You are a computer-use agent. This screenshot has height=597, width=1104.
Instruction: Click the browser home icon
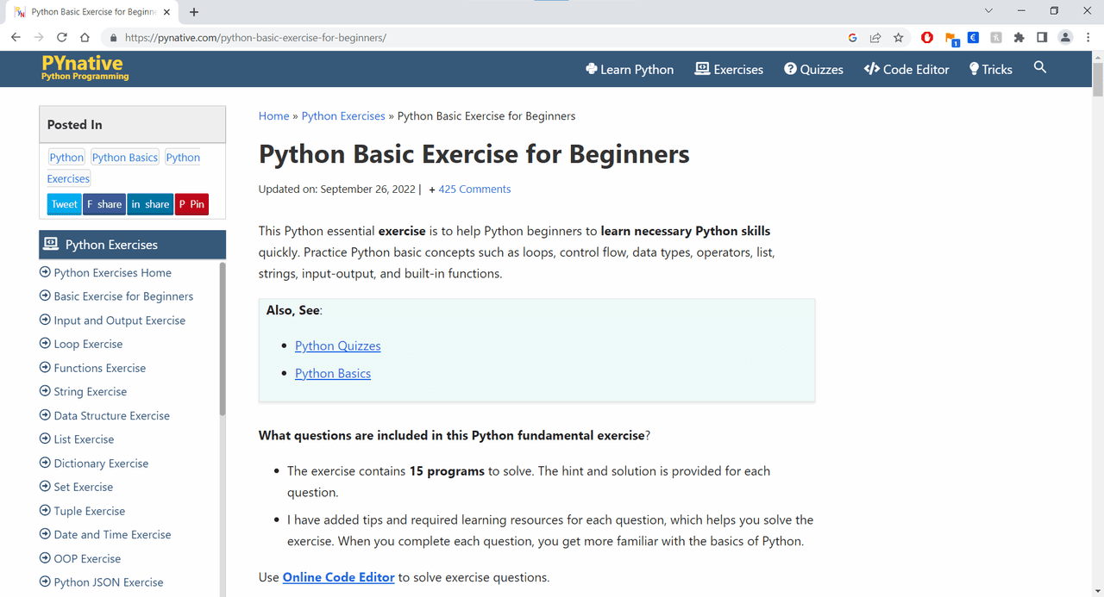[85, 38]
